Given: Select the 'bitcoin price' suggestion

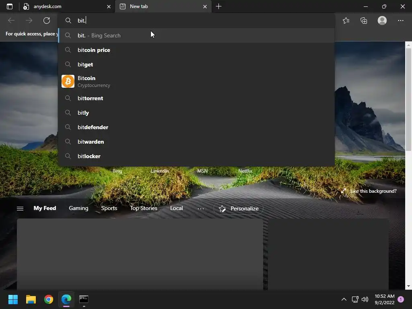Looking at the screenshot, I should (x=196, y=50).
